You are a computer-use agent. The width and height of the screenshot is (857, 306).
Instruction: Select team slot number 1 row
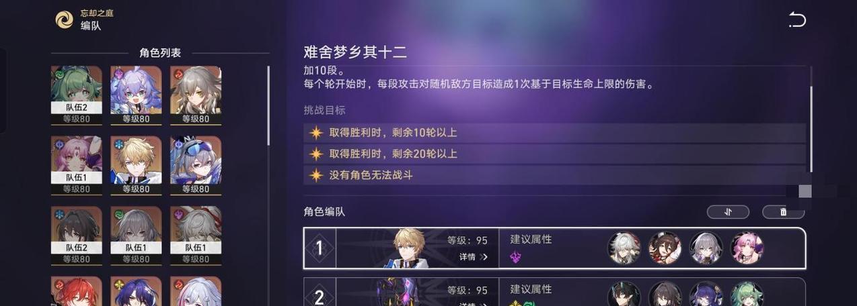(x=554, y=248)
